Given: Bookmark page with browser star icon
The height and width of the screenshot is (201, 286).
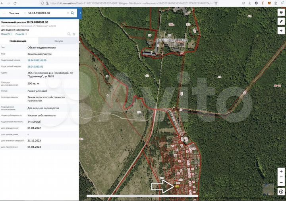Looking at the screenshot, I should pos(216,3).
